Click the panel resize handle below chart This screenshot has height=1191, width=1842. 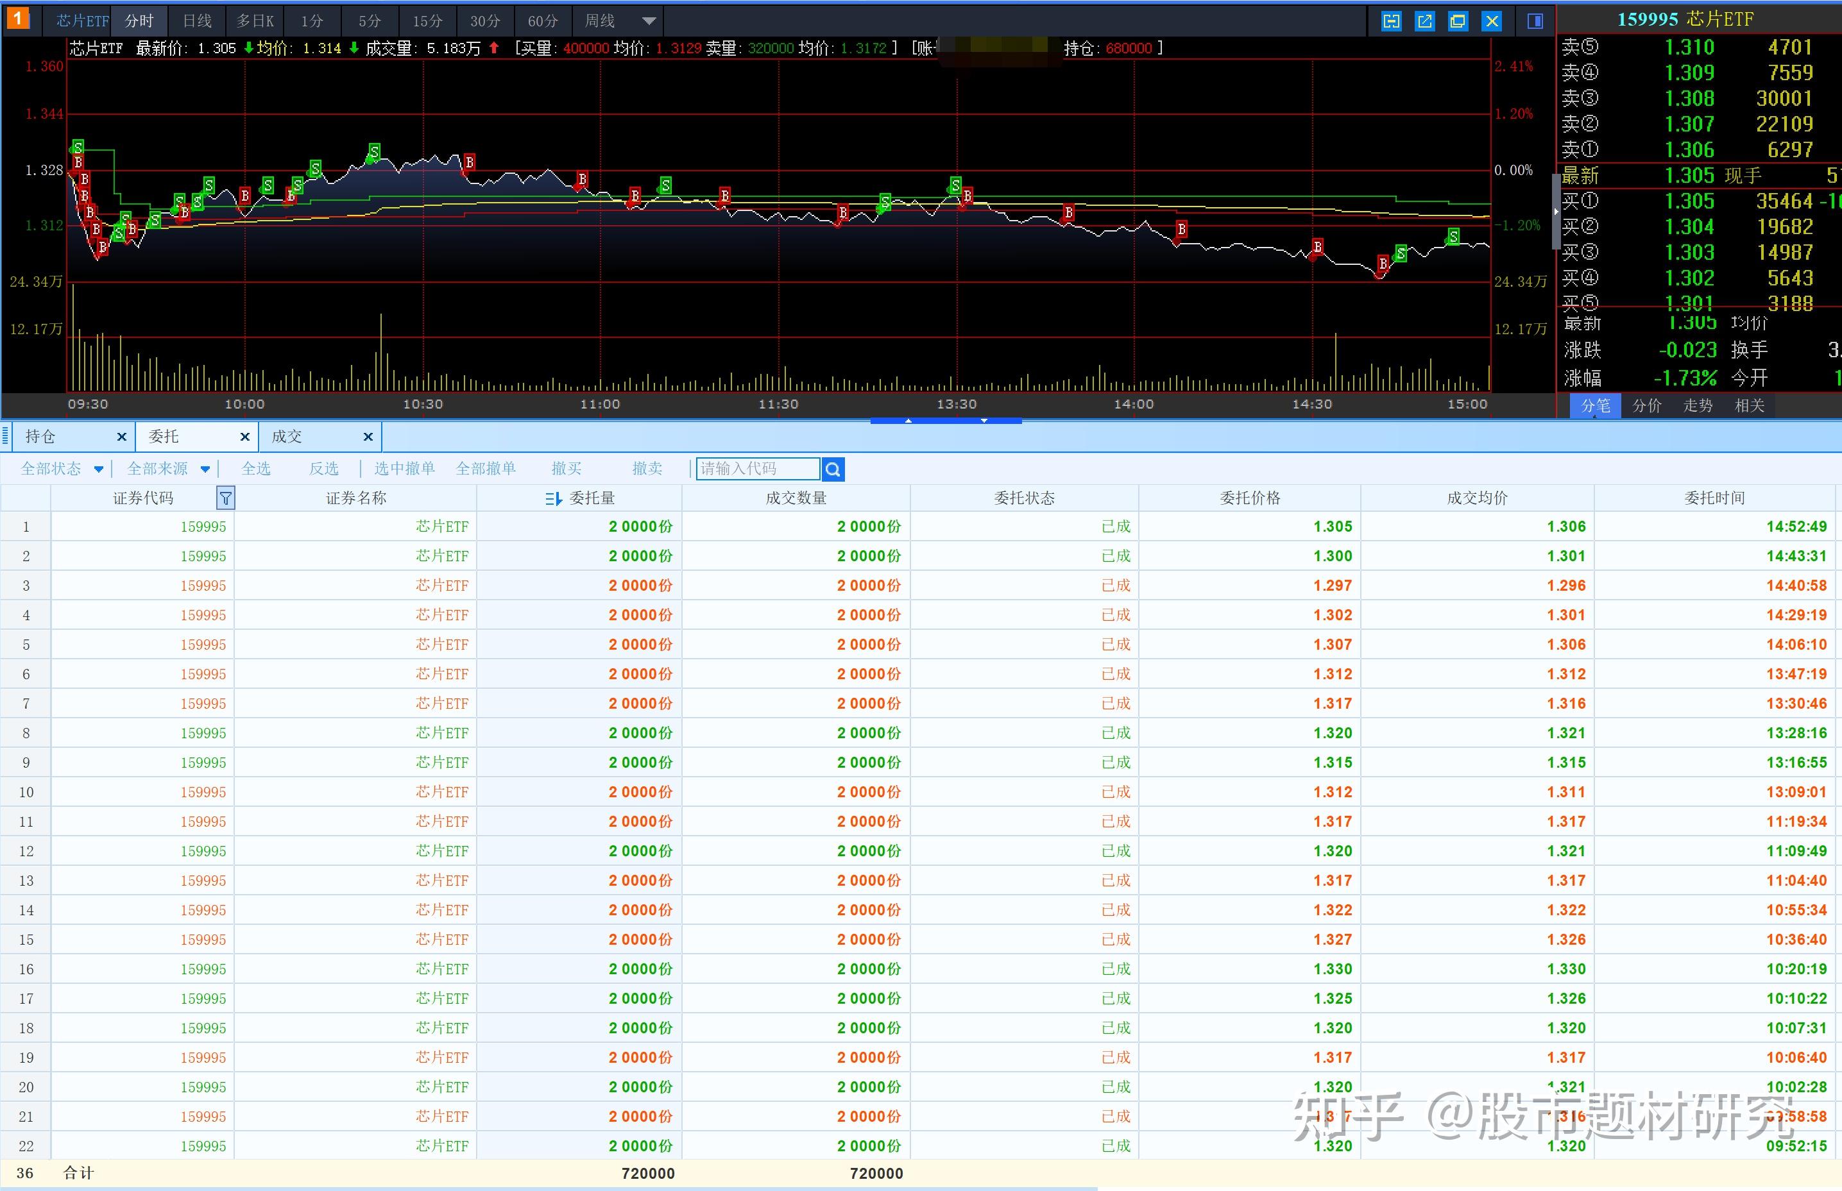[945, 421]
